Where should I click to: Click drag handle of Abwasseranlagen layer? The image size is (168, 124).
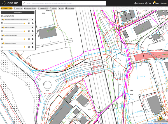coord(2,23)
